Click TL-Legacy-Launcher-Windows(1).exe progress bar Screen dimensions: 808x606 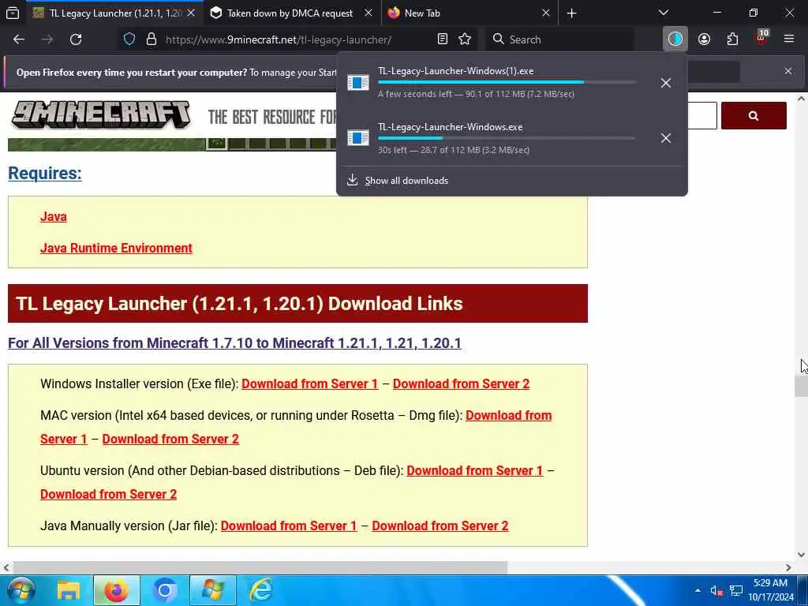(507, 82)
